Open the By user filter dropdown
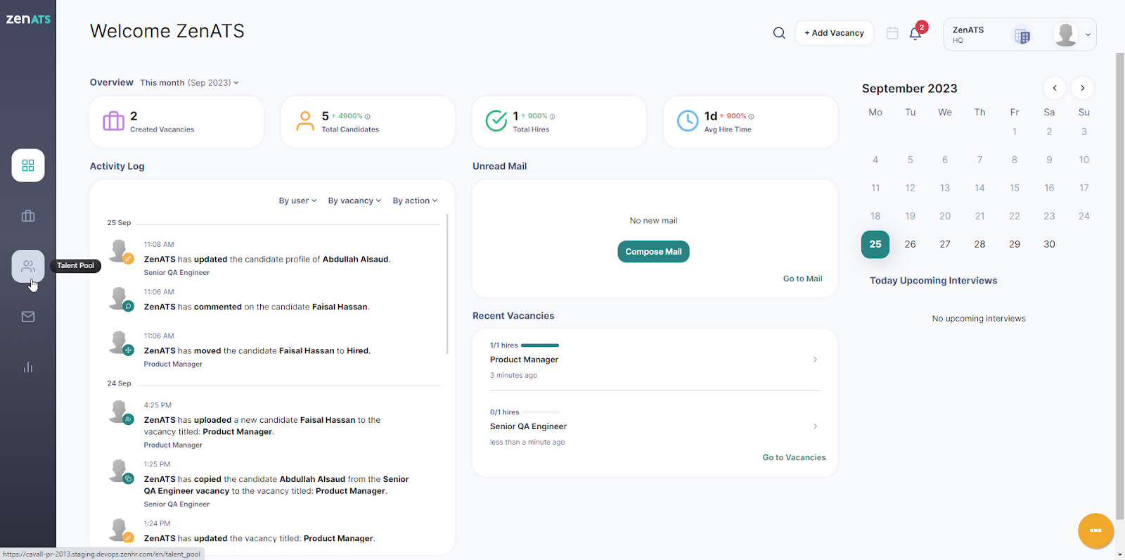The width and height of the screenshot is (1125, 560). 297,201
